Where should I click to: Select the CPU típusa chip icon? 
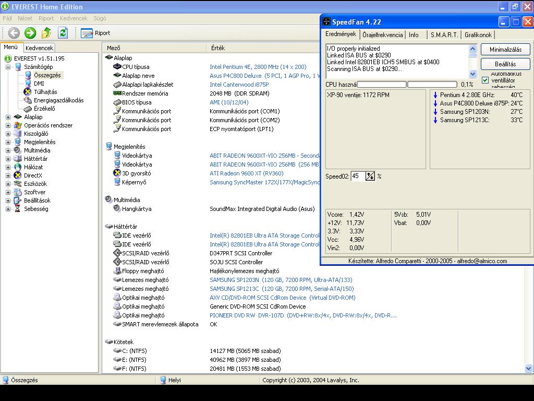click(x=117, y=66)
